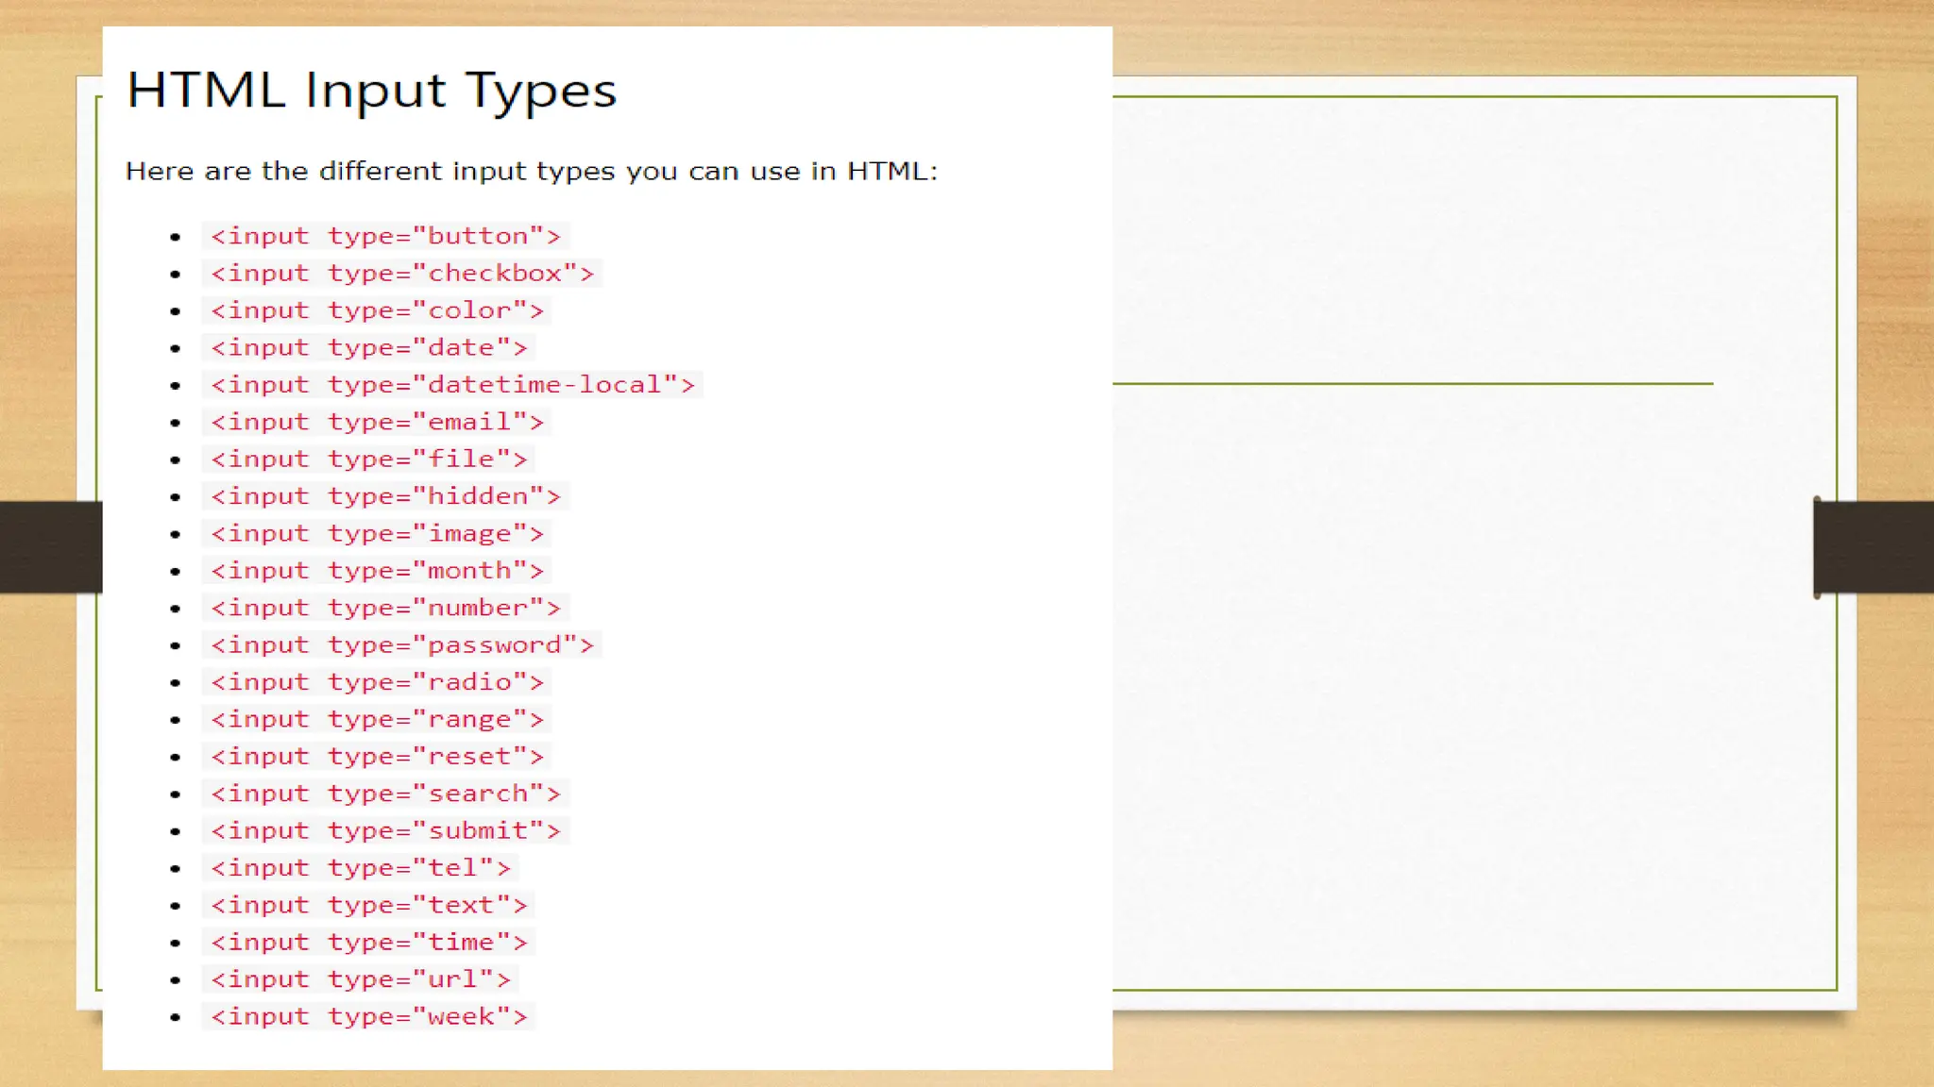This screenshot has width=1934, height=1087.
Task: Click the input type="button" code item
Action: tap(385, 236)
